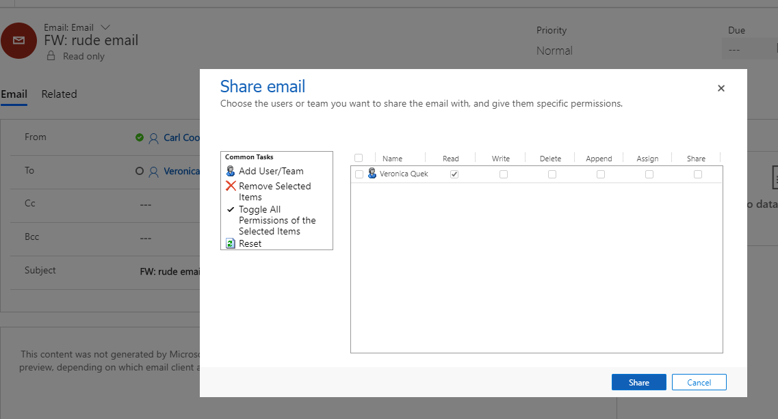Screen dimensions: 778x419
Task: Click the Add User/Team person icon
Action: click(x=230, y=171)
